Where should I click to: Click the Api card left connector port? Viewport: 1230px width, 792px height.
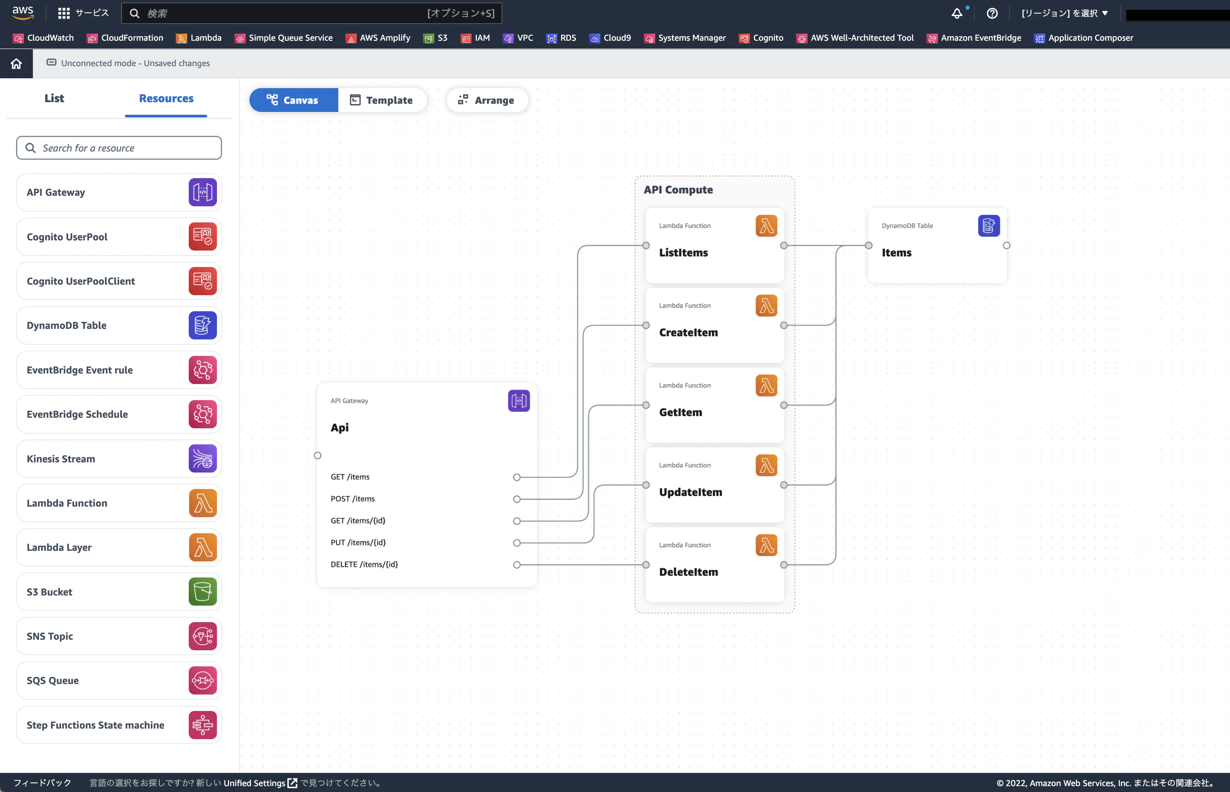pos(318,455)
